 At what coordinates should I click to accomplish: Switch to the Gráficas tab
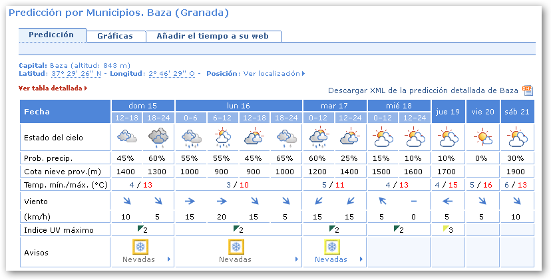coord(115,36)
